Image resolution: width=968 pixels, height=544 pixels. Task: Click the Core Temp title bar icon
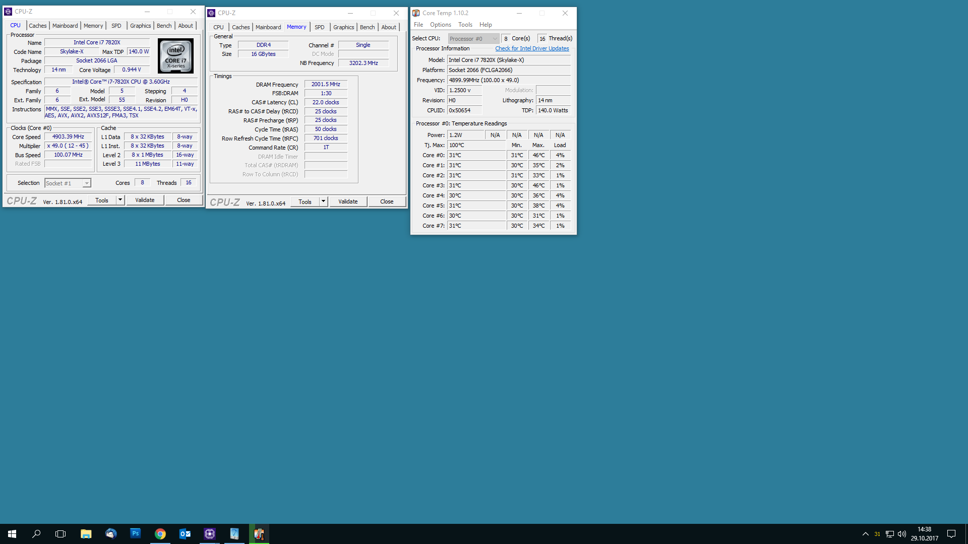(416, 13)
